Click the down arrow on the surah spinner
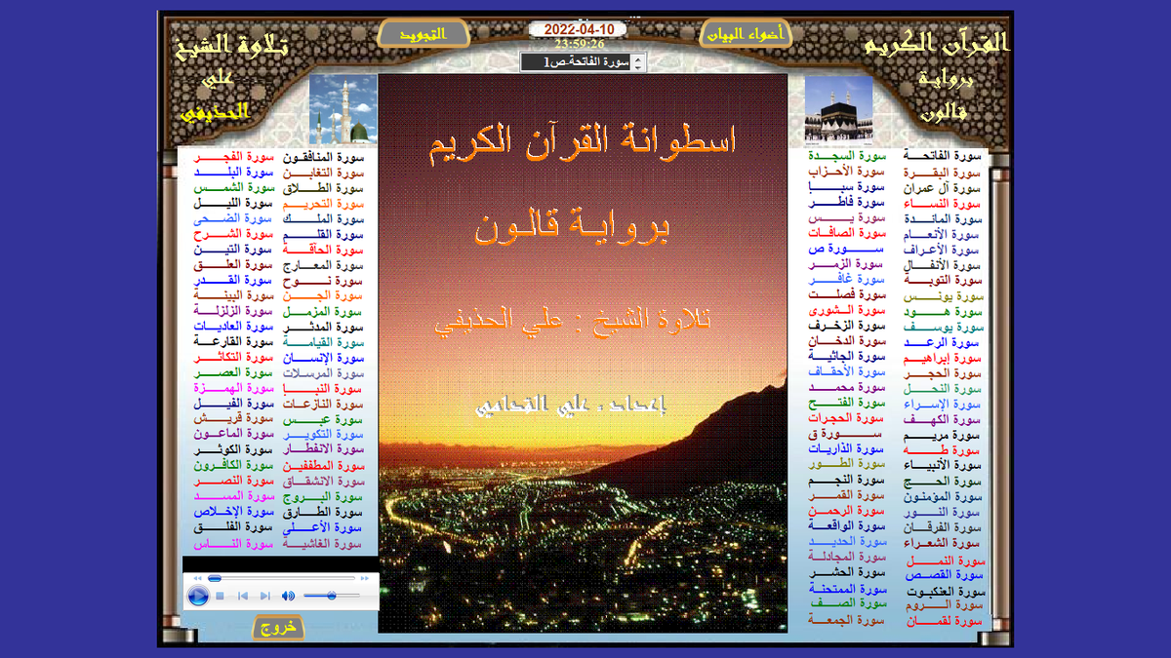Image resolution: width=1171 pixels, height=658 pixels. pos(637,68)
